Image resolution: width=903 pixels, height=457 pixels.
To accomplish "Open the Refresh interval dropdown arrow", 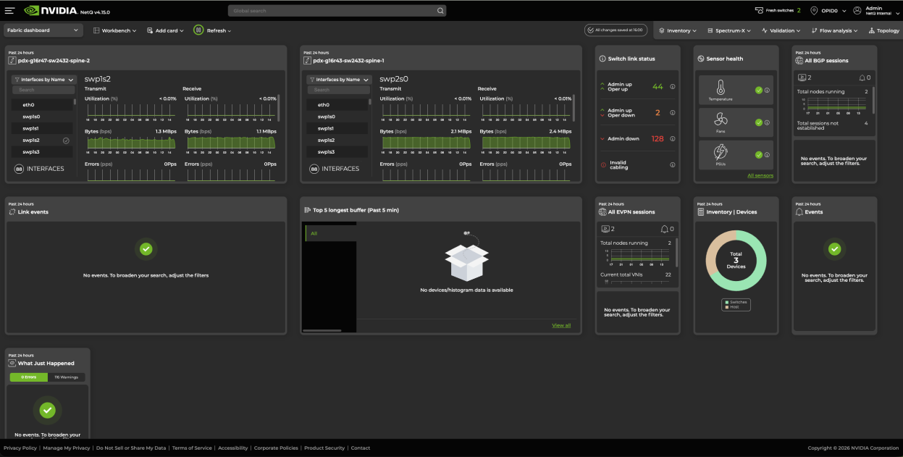I will (230, 31).
